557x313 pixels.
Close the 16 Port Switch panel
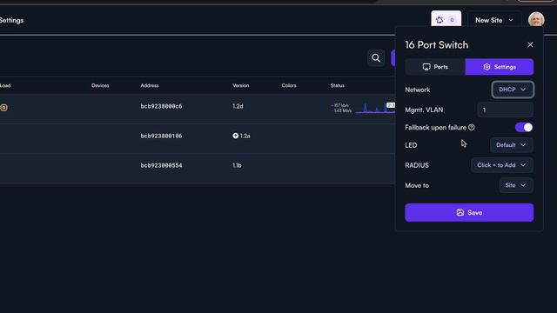(530, 44)
